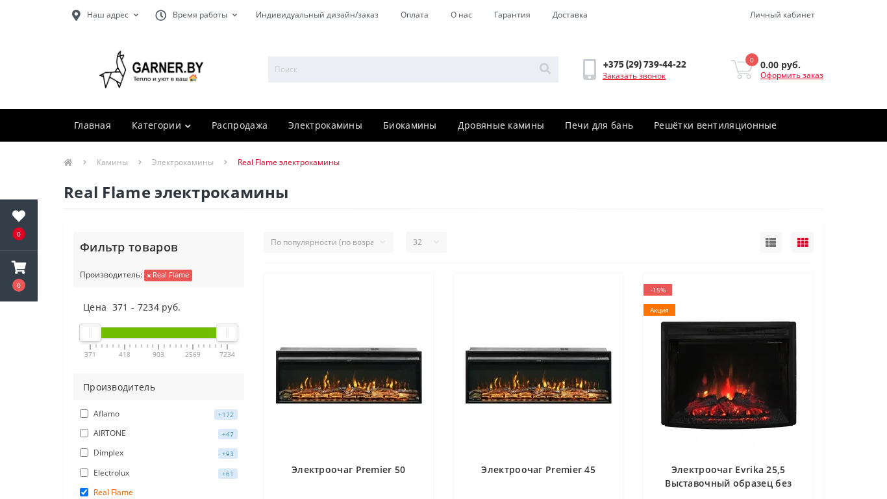Open Электроочаг Premier 45 product title

[538, 470]
